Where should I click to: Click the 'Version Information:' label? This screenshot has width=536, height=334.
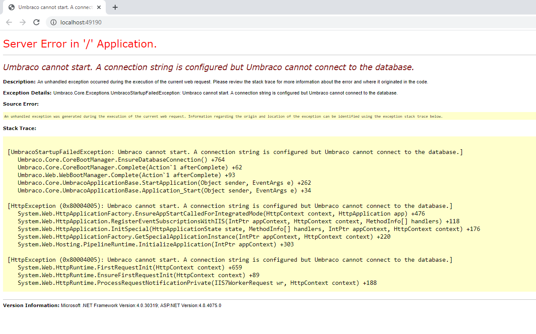(31, 305)
